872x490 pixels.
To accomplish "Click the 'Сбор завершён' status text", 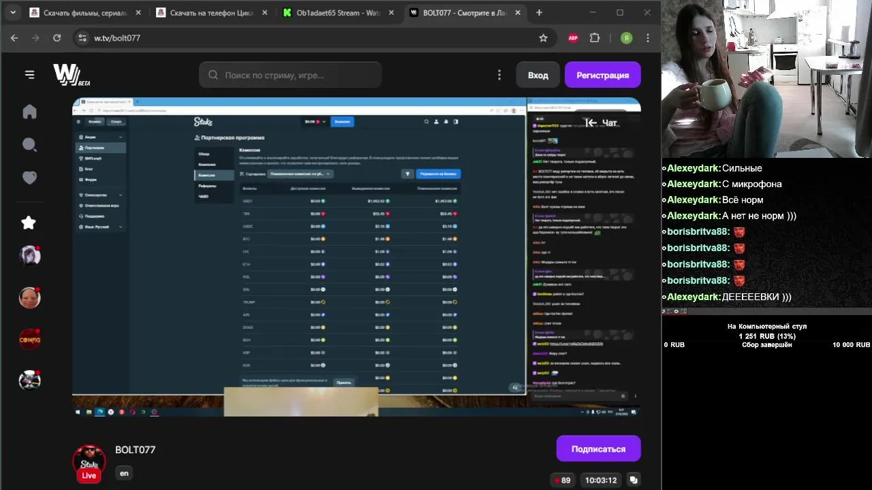I will click(767, 345).
